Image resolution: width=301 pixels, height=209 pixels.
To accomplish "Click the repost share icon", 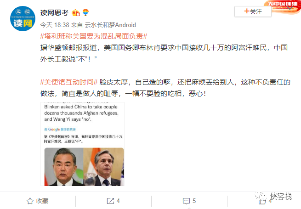I will click(110, 201).
